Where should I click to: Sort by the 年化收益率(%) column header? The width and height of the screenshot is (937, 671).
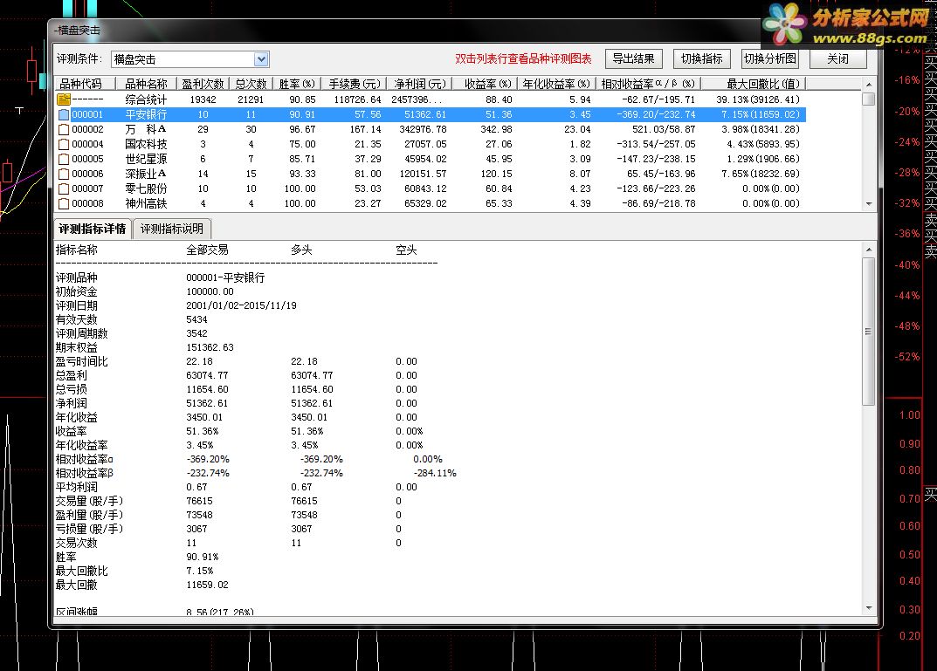(x=556, y=84)
